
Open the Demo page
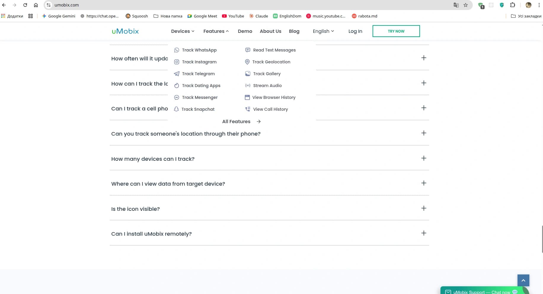tap(245, 31)
